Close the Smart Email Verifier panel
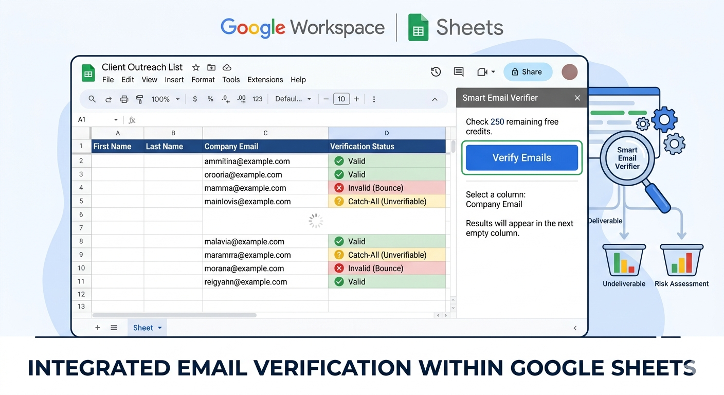This screenshot has height=395, width=724. (x=577, y=98)
